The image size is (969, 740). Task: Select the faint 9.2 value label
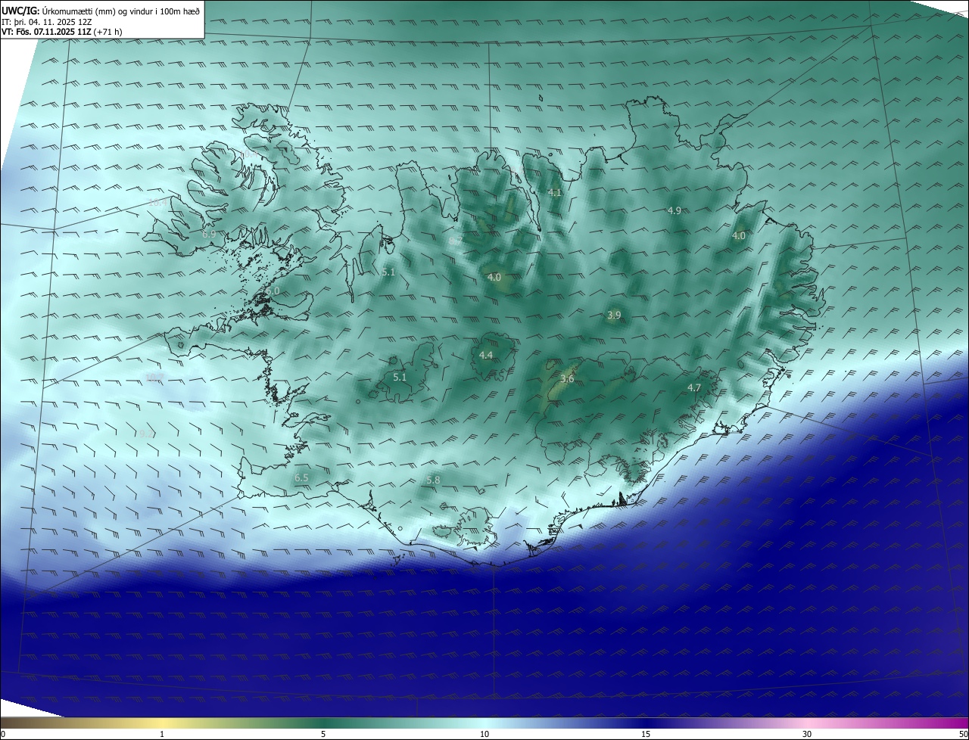146,434
